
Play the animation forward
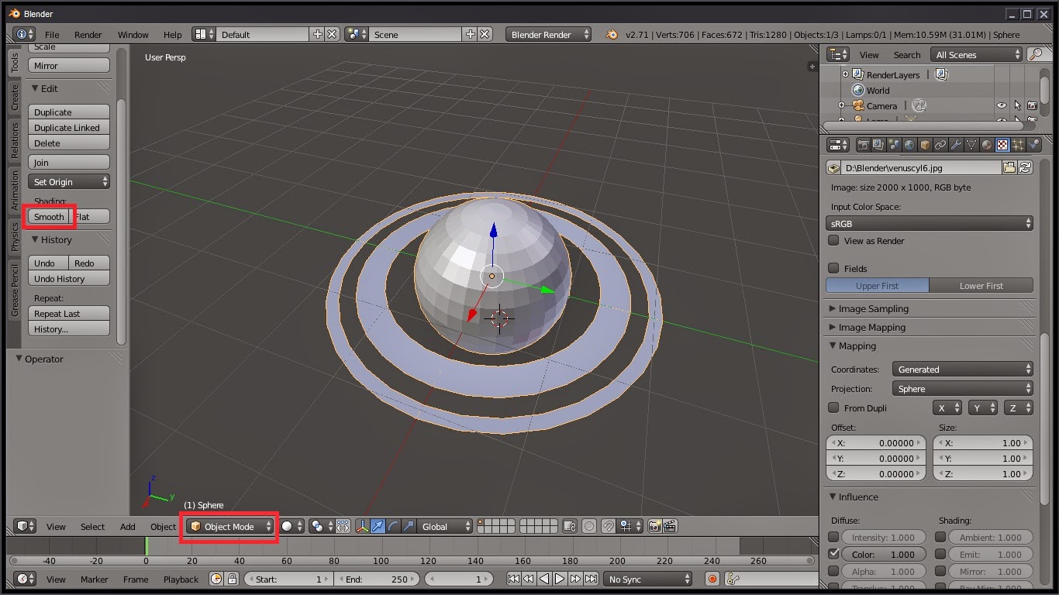560,579
